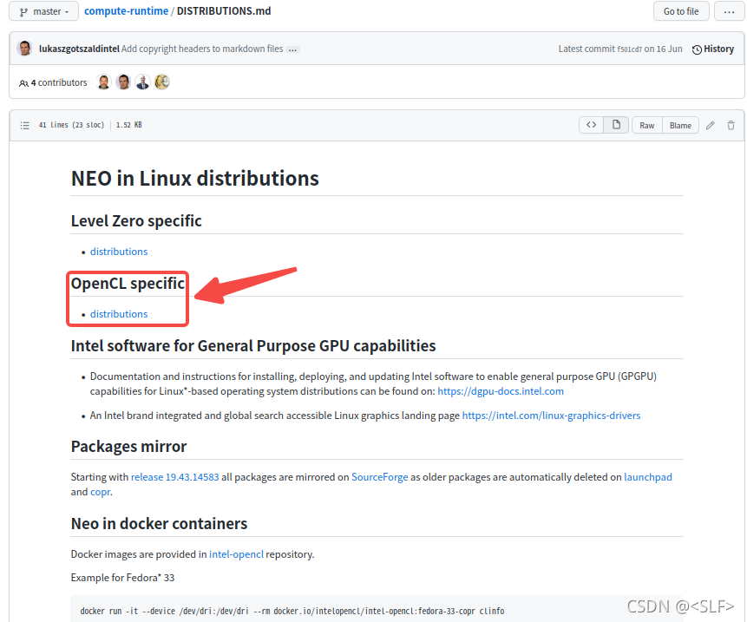Open lukaszgotszaldintel profile link

tap(79, 49)
